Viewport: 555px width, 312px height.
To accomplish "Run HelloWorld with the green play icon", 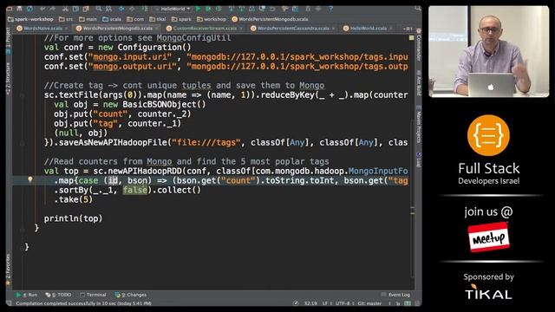I will (x=199, y=8).
